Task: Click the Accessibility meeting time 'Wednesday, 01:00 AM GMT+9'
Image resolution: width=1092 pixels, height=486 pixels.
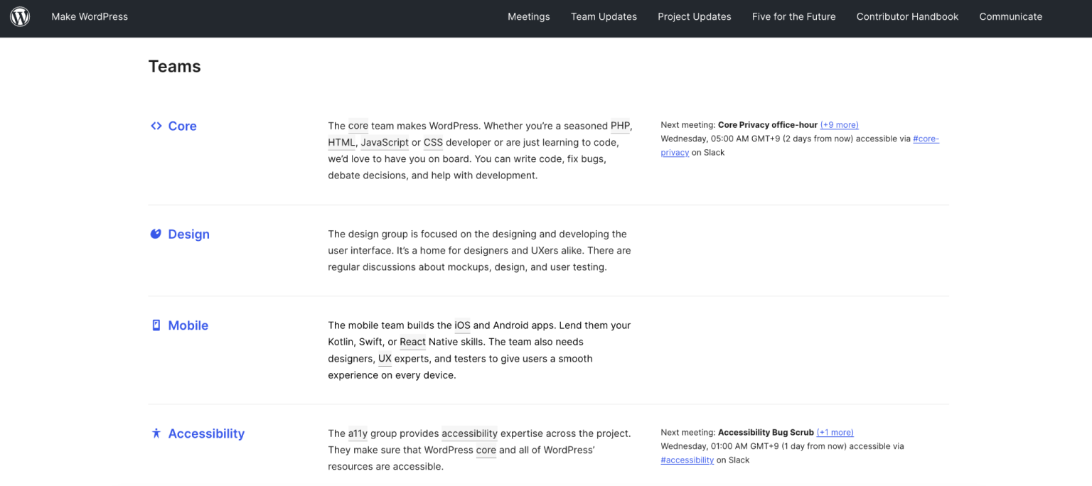Action: click(x=720, y=446)
